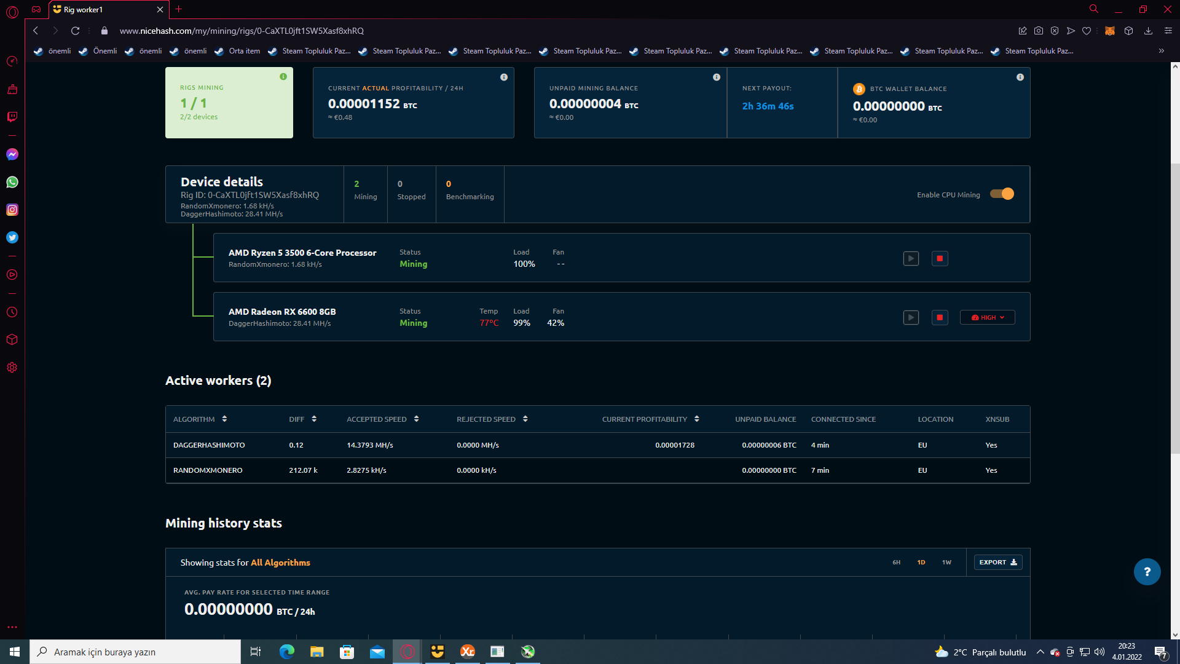The height and width of the screenshot is (664, 1180).
Task: Select the 1W time range
Action: [x=946, y=563]
